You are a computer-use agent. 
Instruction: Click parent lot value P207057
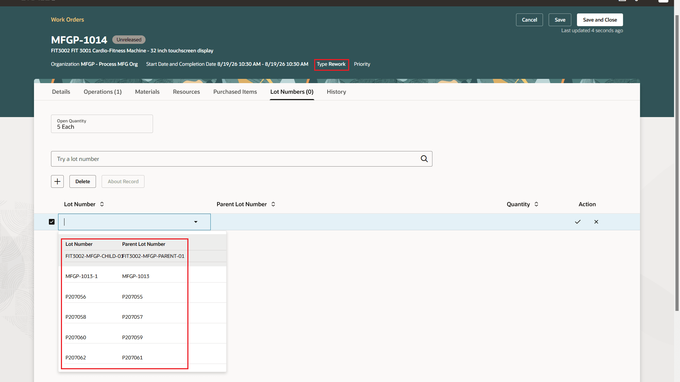(x=132, y=317)
